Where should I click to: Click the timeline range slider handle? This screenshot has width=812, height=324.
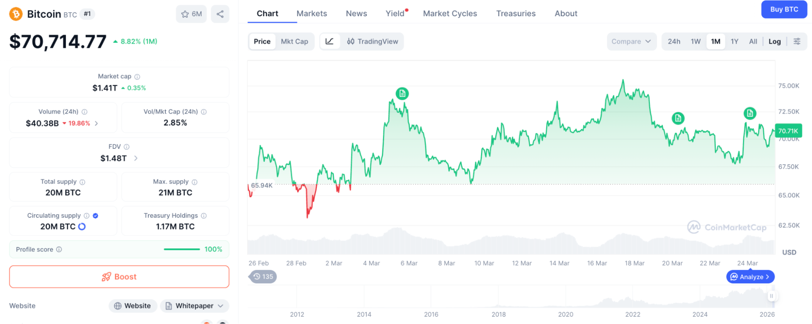771,296
